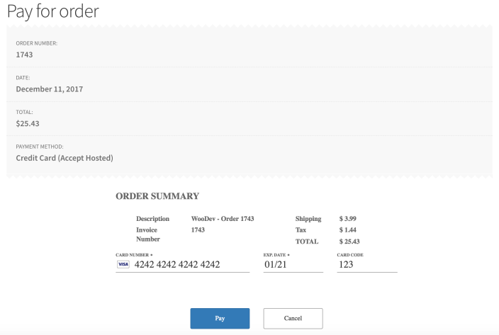Image resolution: width=499 pixels, height=335 pixels.
Task: Click "Credit Card (Accept Hosted)" payment method text
Action: 65,158
